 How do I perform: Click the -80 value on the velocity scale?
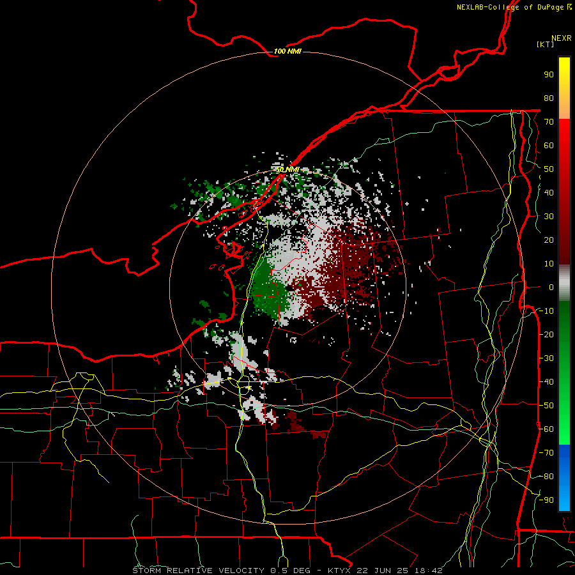(546, 477)
